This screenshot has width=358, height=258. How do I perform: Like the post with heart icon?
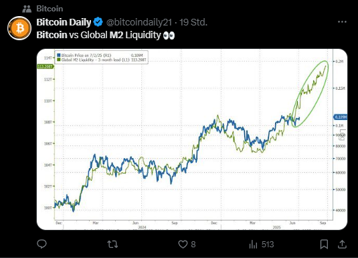click(183, 245)
